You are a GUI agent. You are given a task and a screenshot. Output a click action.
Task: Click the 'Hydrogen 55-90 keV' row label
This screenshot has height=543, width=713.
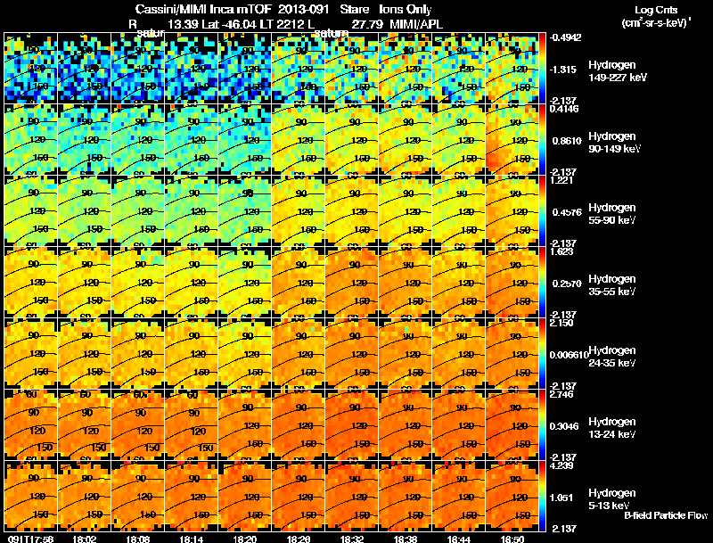tap(611, 214)
